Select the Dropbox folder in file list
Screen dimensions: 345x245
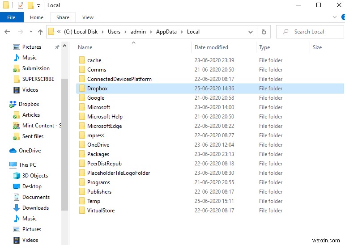210,89
